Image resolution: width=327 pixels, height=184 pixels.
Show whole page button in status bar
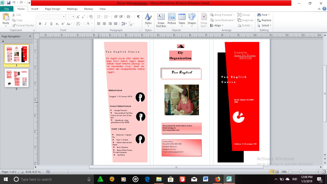click(x=323, y=172)
